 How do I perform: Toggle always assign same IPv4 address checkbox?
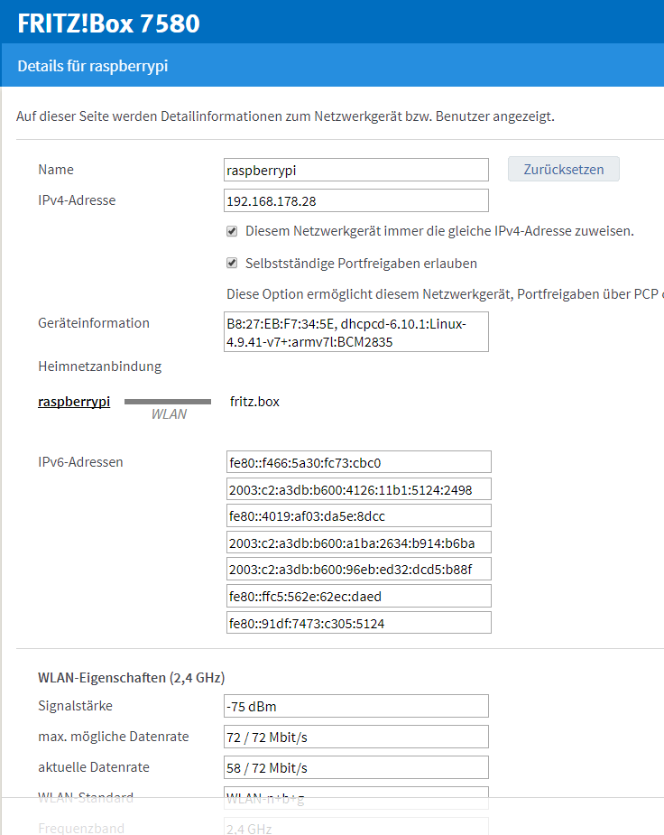coord(232,231)
